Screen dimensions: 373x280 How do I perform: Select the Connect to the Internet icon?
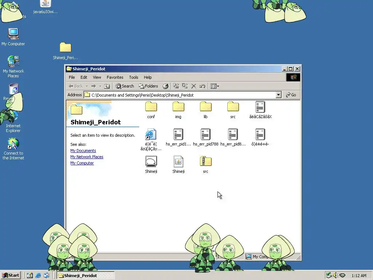13,149
